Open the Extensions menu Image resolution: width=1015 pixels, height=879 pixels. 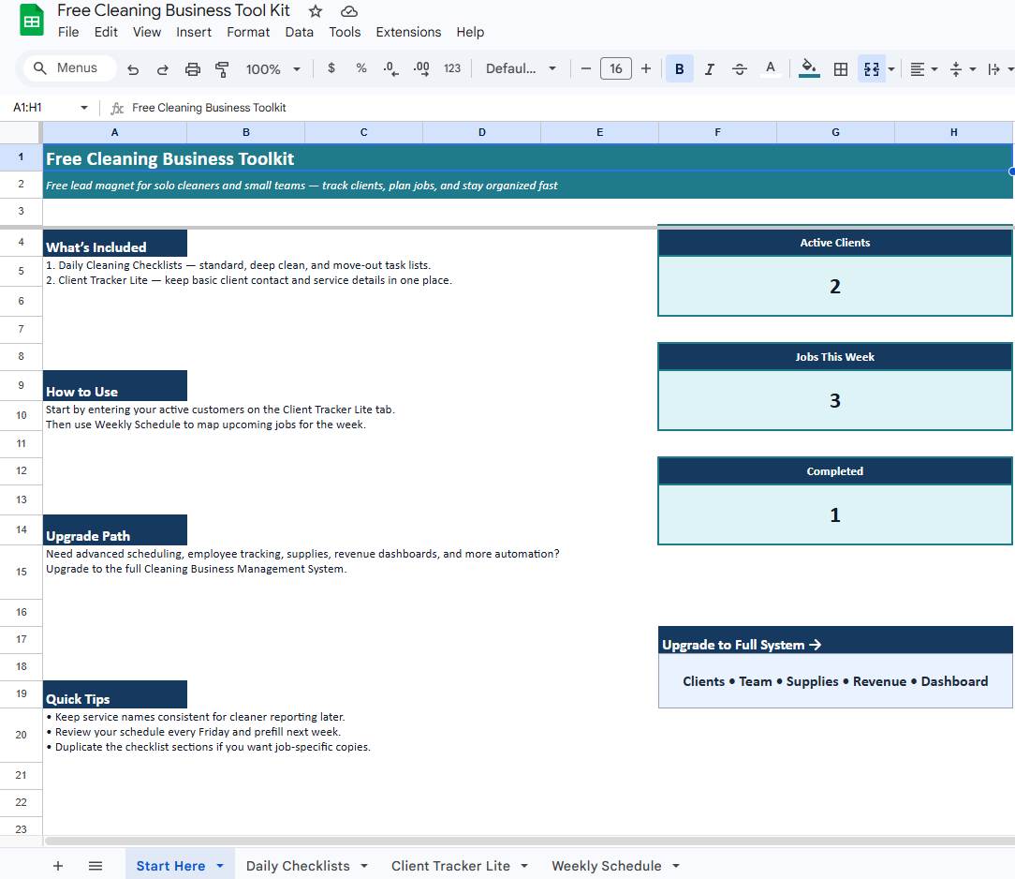408,32
